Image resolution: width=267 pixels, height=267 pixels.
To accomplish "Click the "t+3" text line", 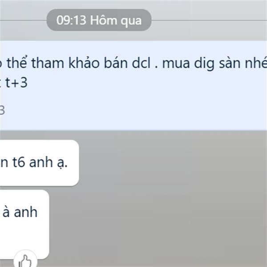I will coord(16,83).
